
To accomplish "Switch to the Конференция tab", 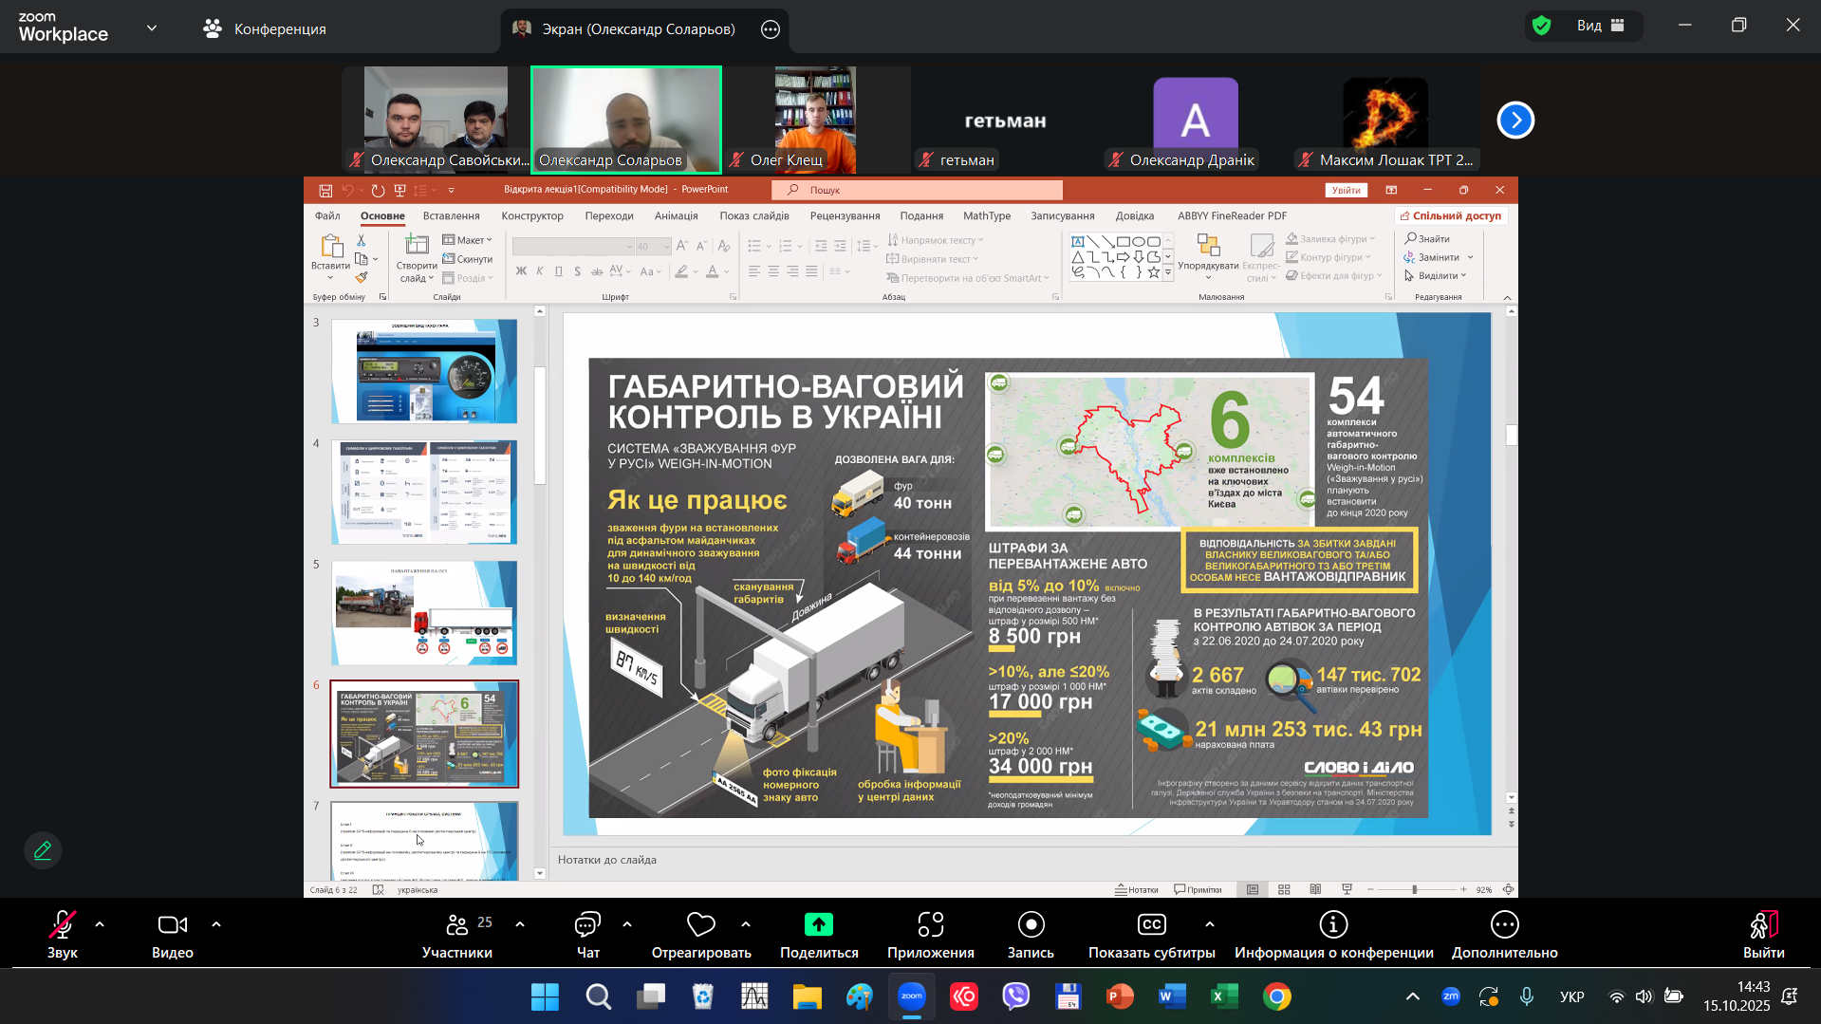I will point(265,29).
